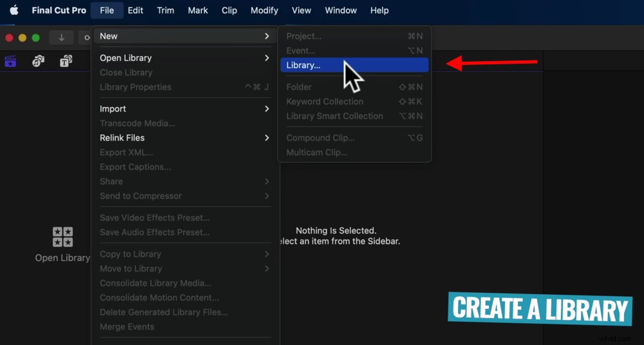This screenshot has height=345, width=644.
Task: Choose Keyword Collection in the New submenu
Action: 354,102
